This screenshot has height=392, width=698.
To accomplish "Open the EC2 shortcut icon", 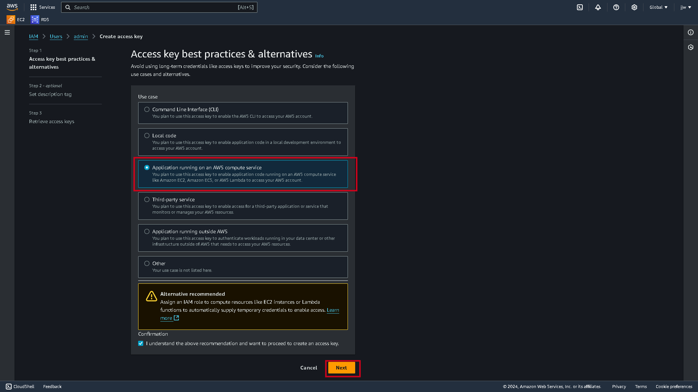I will pyautogui.click(x=11, y=20).
